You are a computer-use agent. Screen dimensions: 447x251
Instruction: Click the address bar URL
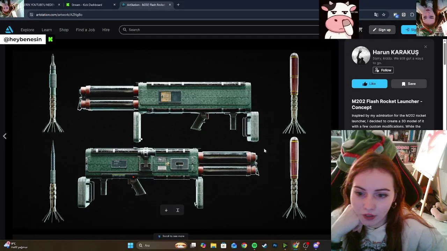(x=59, y=15)
